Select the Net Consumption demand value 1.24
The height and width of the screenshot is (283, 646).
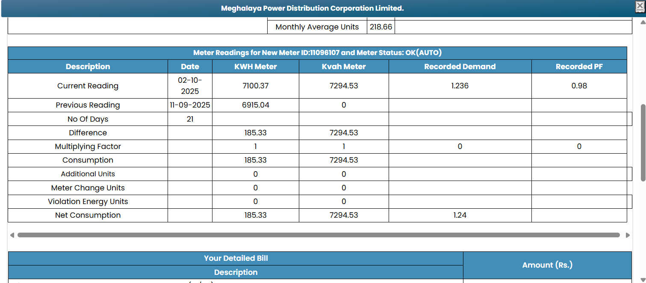460,215
